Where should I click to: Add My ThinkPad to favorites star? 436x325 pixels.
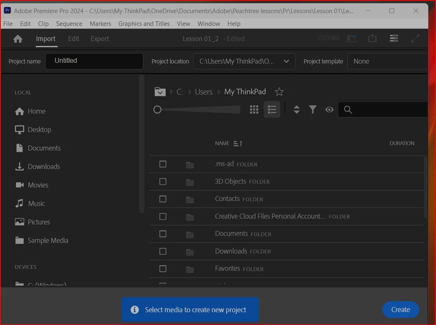279,92
